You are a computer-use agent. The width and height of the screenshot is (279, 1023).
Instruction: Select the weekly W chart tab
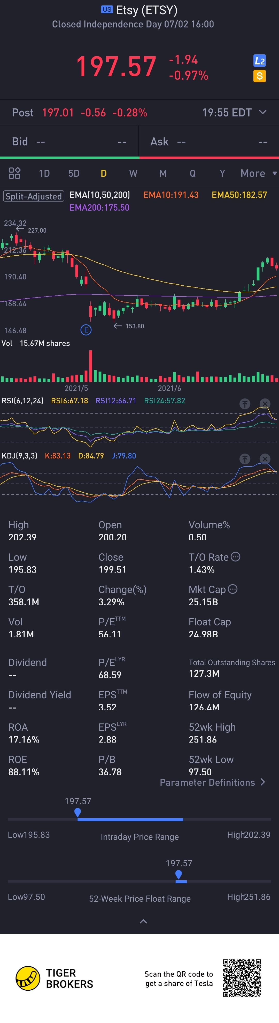point(133,174)
